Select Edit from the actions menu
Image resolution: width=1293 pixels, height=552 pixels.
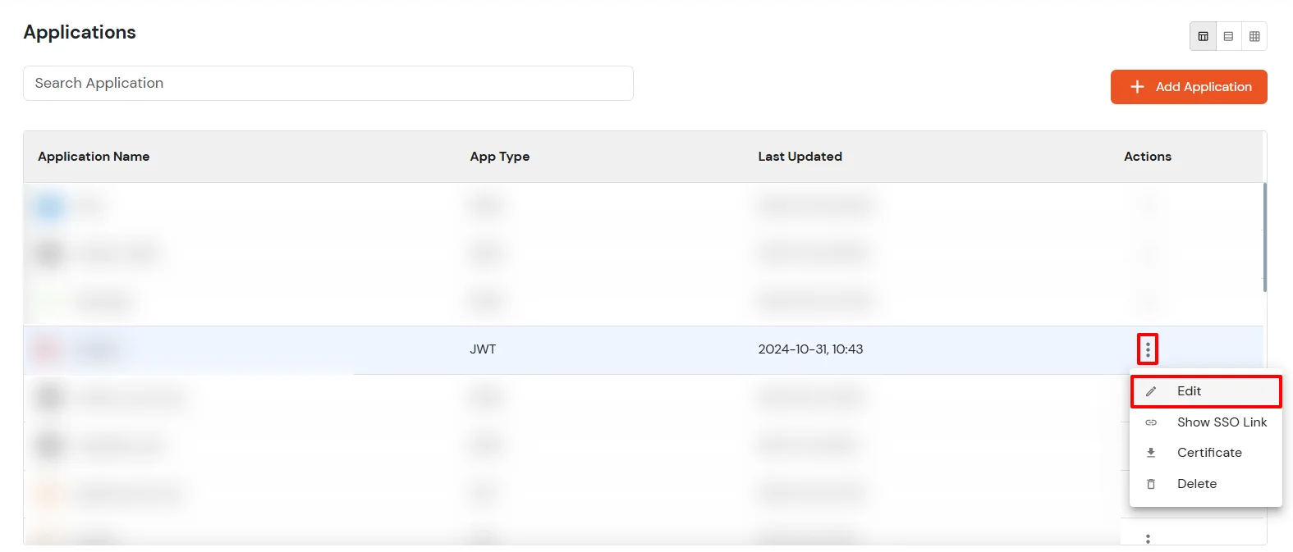pos(1205,391)
